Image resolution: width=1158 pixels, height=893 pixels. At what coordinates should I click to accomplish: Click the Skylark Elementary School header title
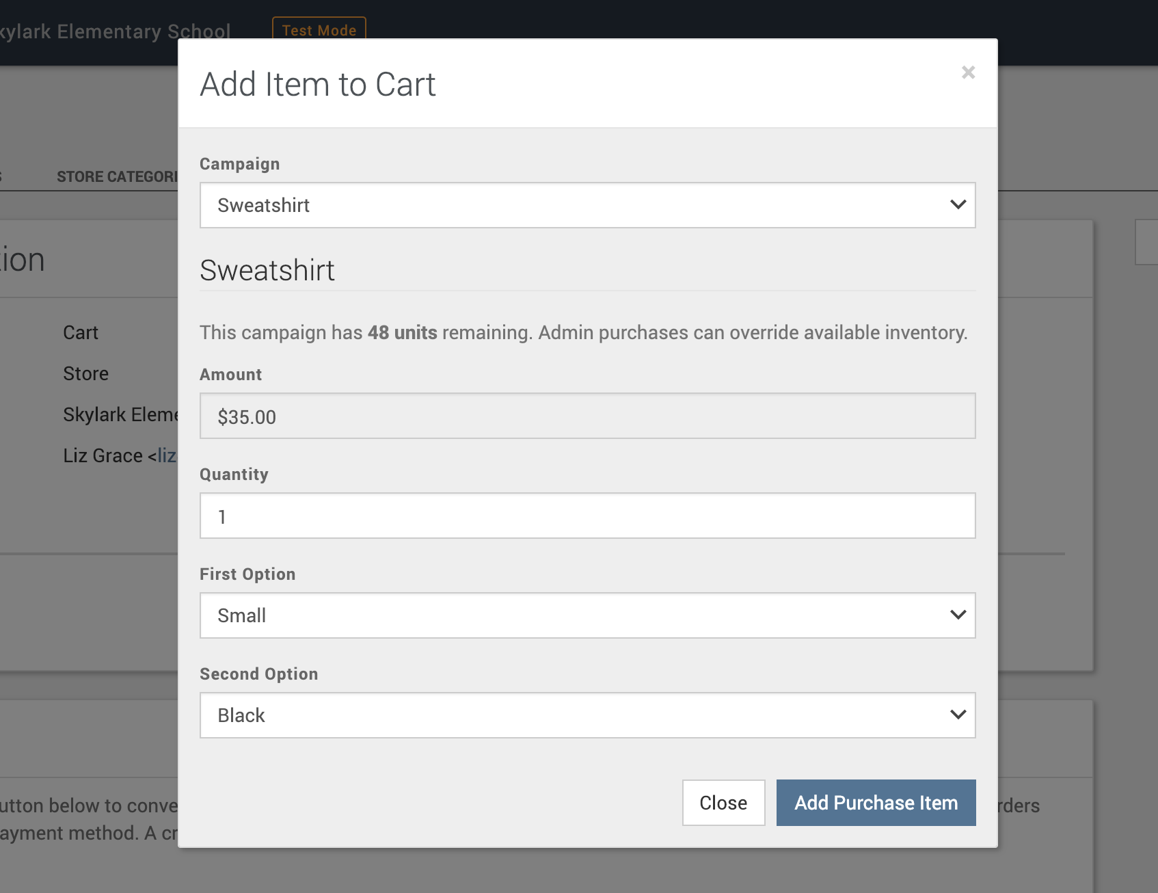point(115,31)
